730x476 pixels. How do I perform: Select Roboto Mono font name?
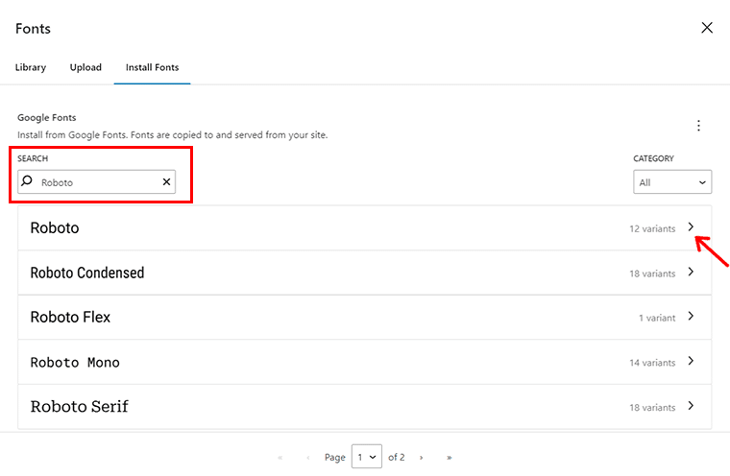[75, 362]
